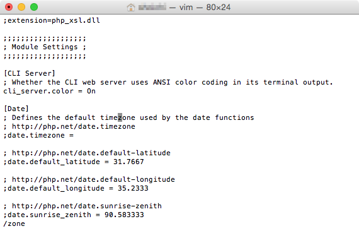Click the latitude value 31.7667
The height and width of the screenshot is (231, 359).
pyautogui.click(x=128, y=162)
